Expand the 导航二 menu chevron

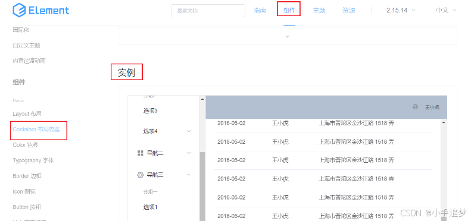pos(189,153)
